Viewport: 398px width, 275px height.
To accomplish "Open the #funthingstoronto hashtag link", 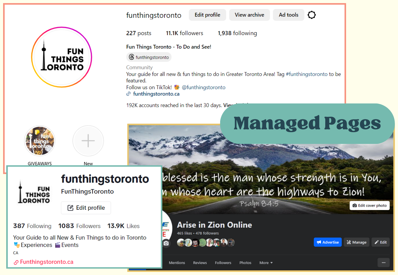I will pyautogui.click(x=307, y=74).
